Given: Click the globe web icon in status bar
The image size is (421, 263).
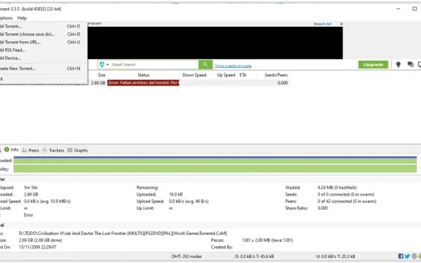Looking at the screenshot, I should pyautogui.click(x=414, y=256).
